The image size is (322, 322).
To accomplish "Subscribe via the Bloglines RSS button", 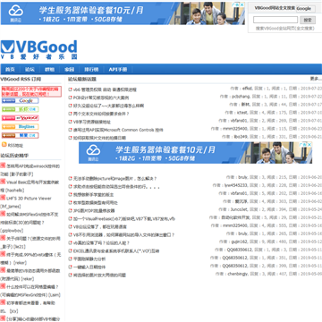I will coord(20,127).
